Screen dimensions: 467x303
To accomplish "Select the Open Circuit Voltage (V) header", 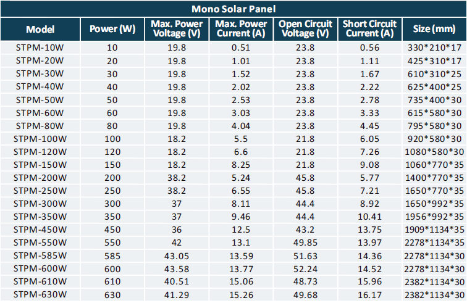I will [305, 28].
